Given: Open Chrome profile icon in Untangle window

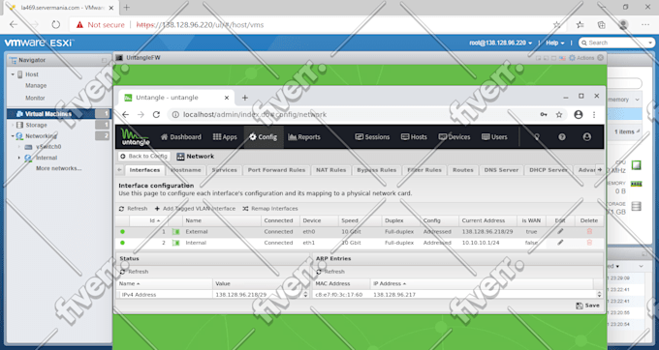Looking at the screenshot, I should [x=579, y=114].
